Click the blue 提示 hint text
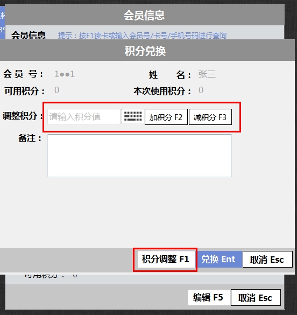The image size is (297, 315). click(x=142, y=36)
